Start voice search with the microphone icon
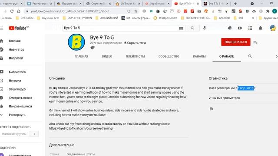This screenshot has height=156, width=278. click(x=205, y=28)
